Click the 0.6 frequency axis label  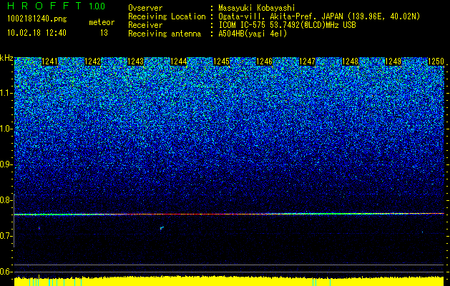tap(6, 272)
